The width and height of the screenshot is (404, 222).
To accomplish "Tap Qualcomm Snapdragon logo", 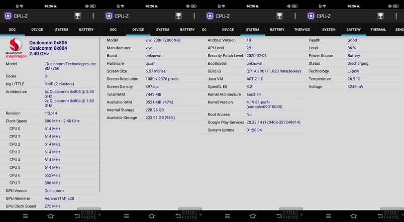I will [x=16, y=48].
